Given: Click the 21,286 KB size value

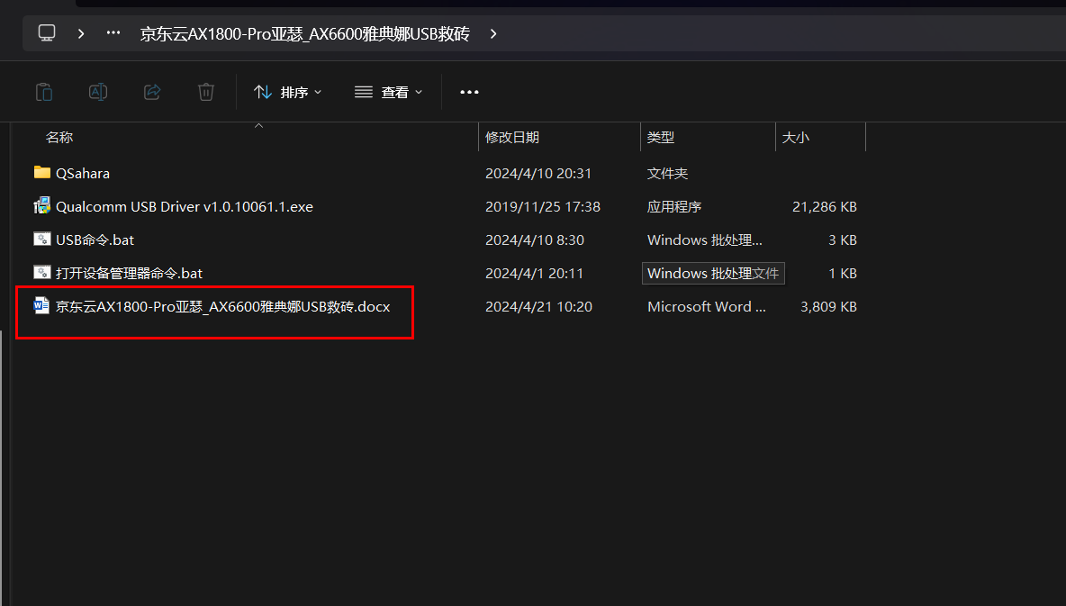Looking at the screenshot, I should tap(824, 207).
